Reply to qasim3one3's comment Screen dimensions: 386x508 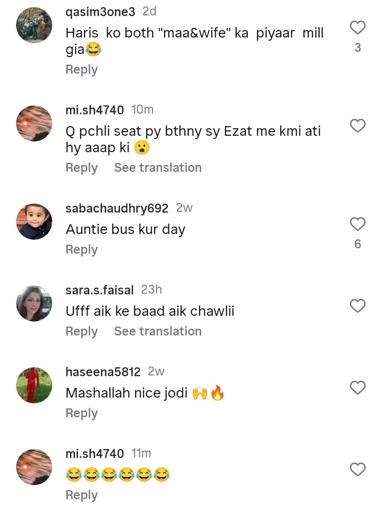(81, 69)
